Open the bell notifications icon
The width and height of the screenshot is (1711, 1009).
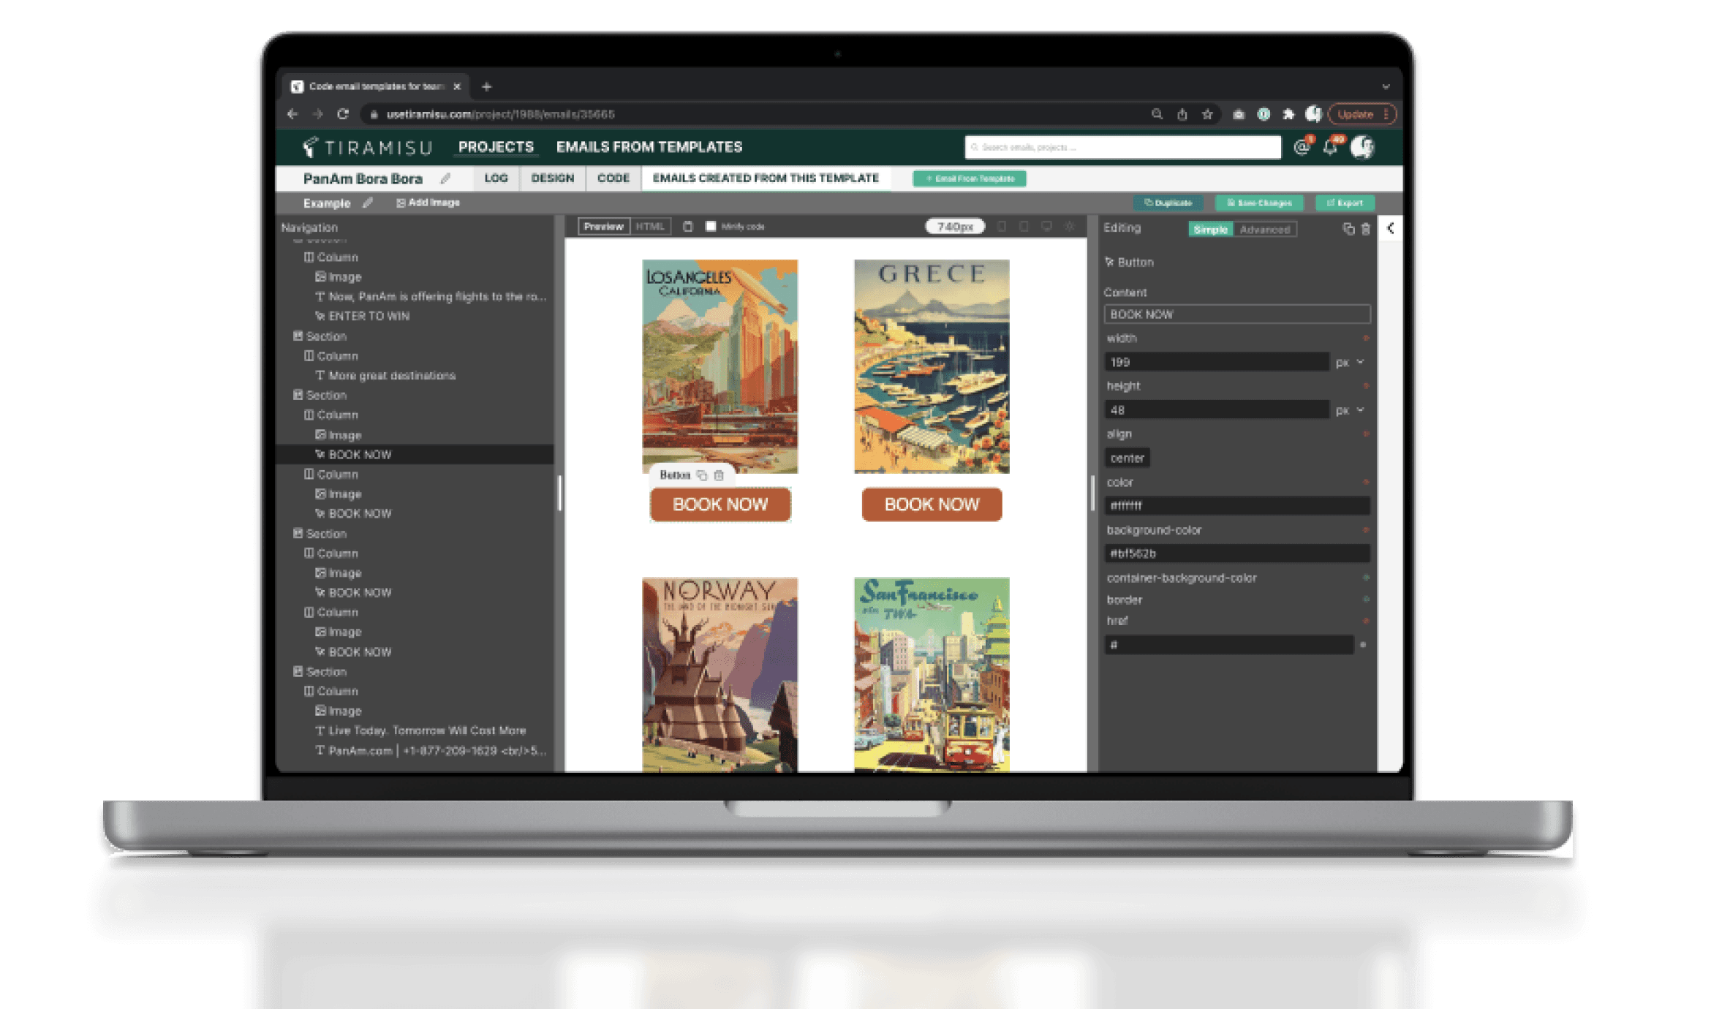1331,147
